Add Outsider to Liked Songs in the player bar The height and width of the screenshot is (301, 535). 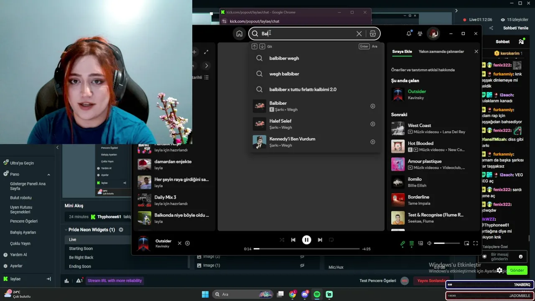pos(187,243)
